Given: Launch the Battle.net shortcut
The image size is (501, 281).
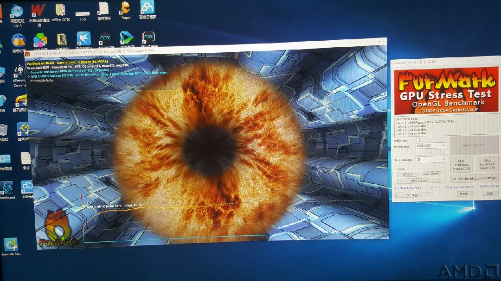Looking at the screenshot, I should (7, 190).
